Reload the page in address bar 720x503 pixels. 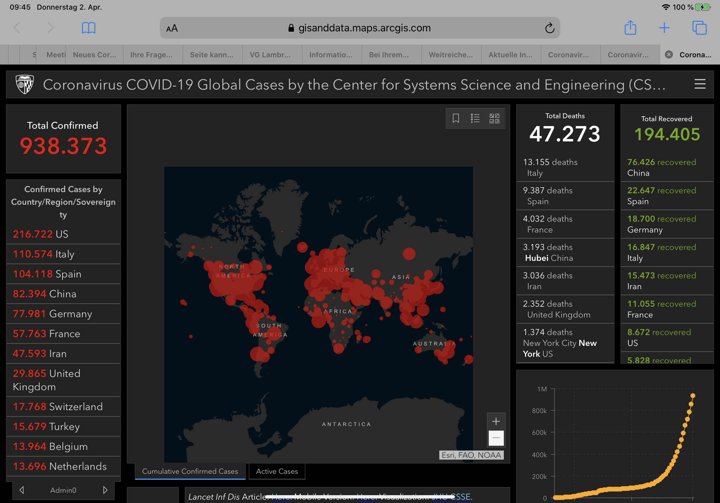[549, 28]
